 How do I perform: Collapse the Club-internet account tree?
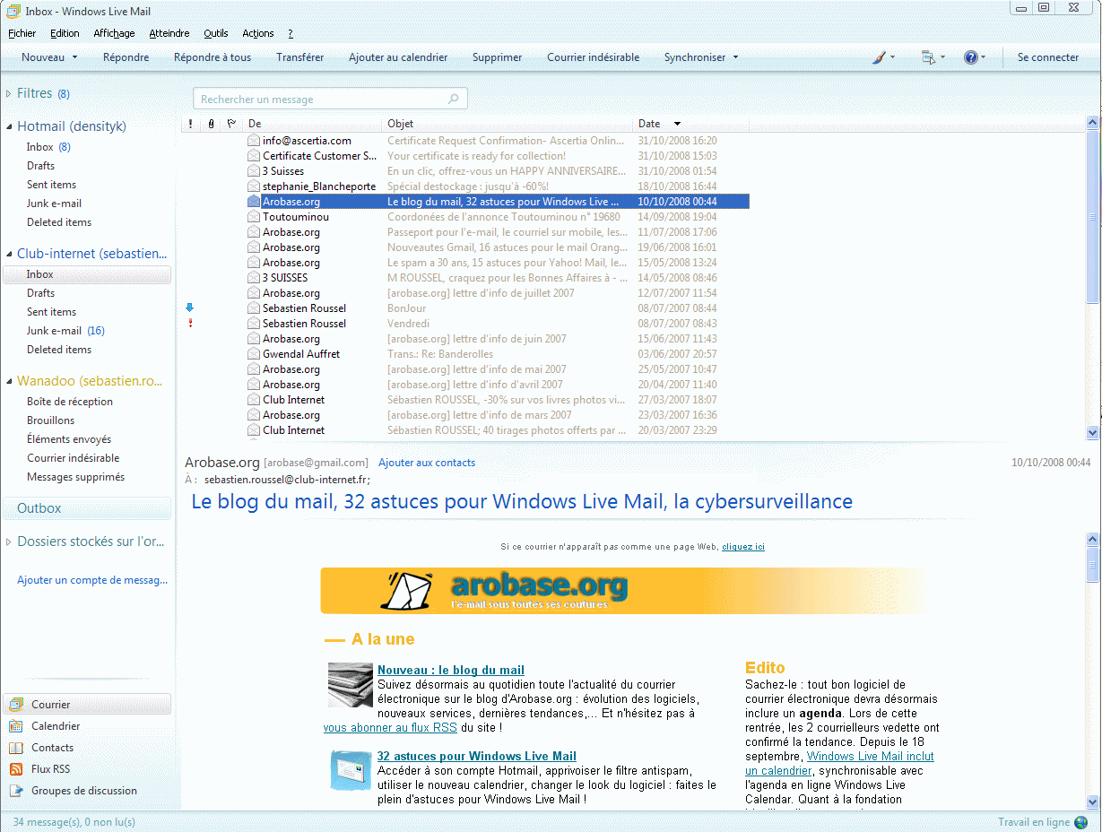[x=9, y=254]
